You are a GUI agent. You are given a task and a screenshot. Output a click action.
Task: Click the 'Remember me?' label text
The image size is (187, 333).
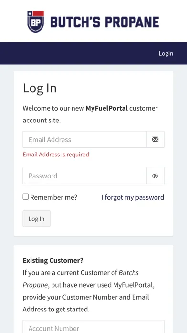click(53, 197)
